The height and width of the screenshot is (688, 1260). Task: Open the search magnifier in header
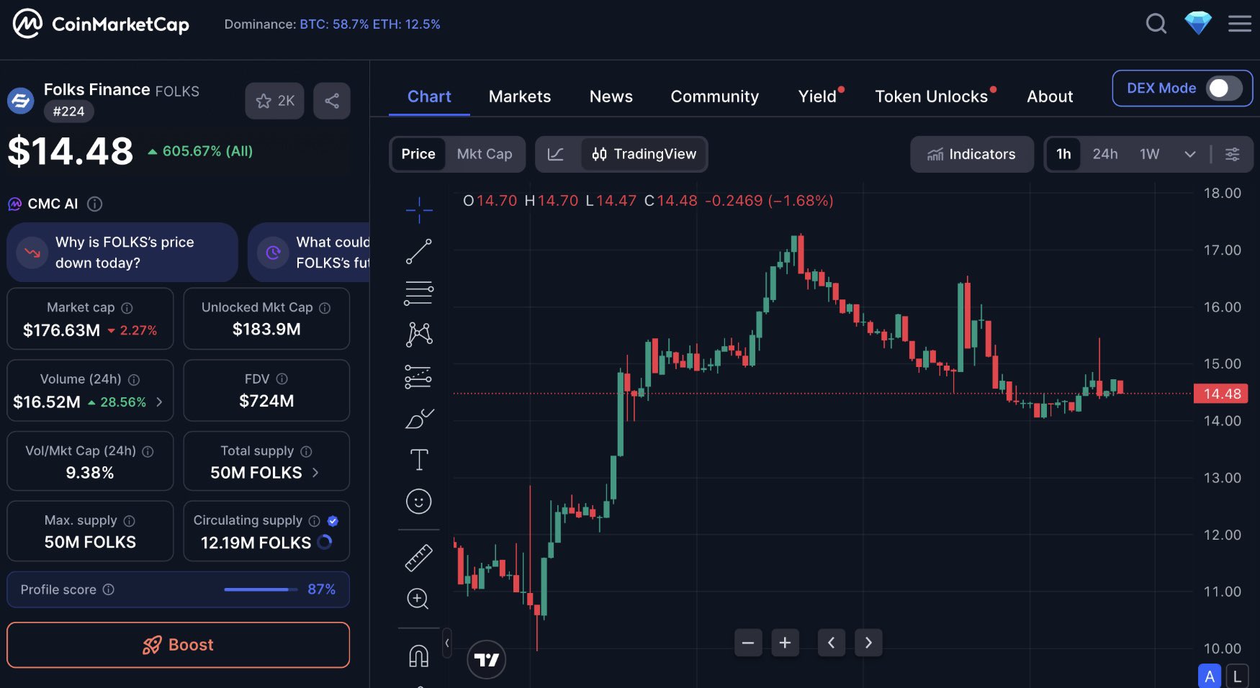[1156, 24]
